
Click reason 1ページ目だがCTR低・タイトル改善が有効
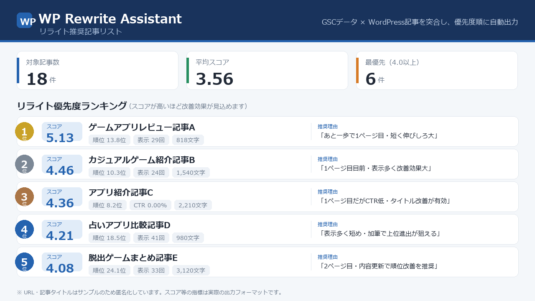click(x=385, y=201)
